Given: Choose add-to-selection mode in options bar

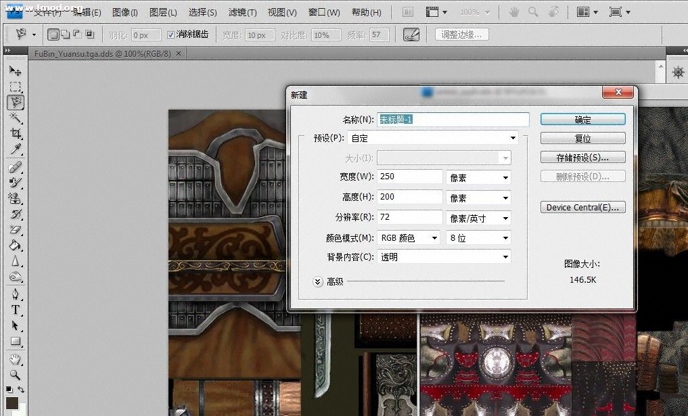Looking at the screenshot, I should point(66,34).
